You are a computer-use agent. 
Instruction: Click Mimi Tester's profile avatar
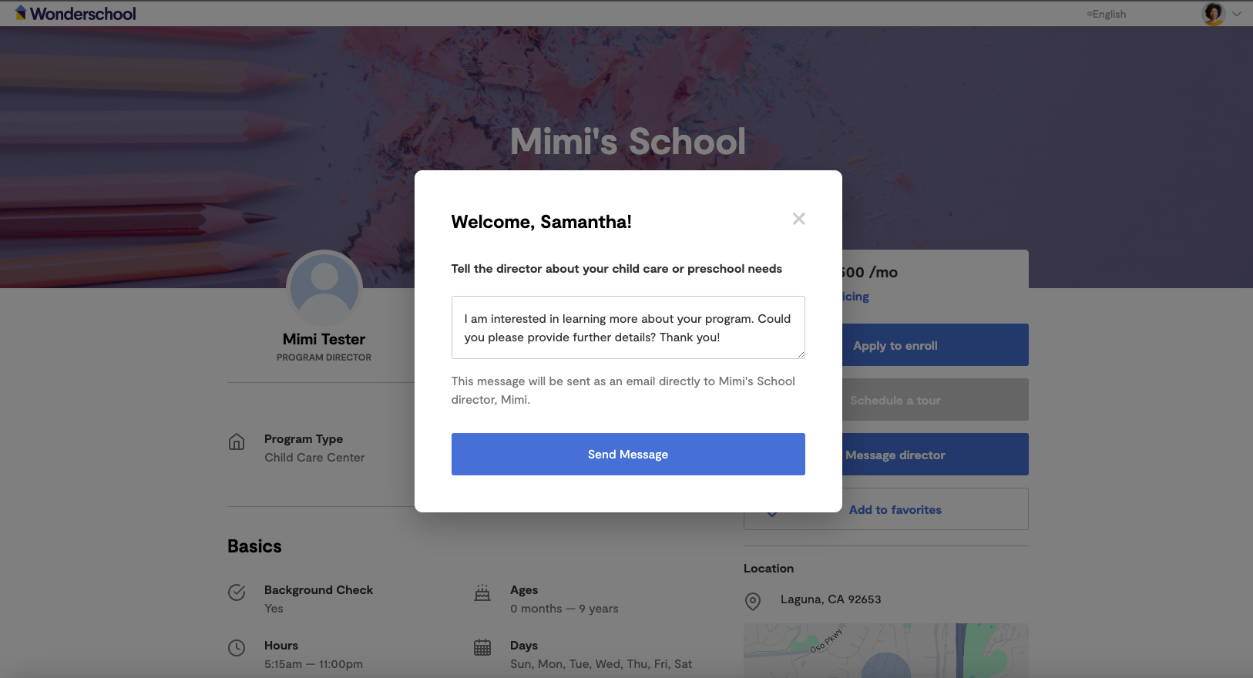[x=324, y=287]
